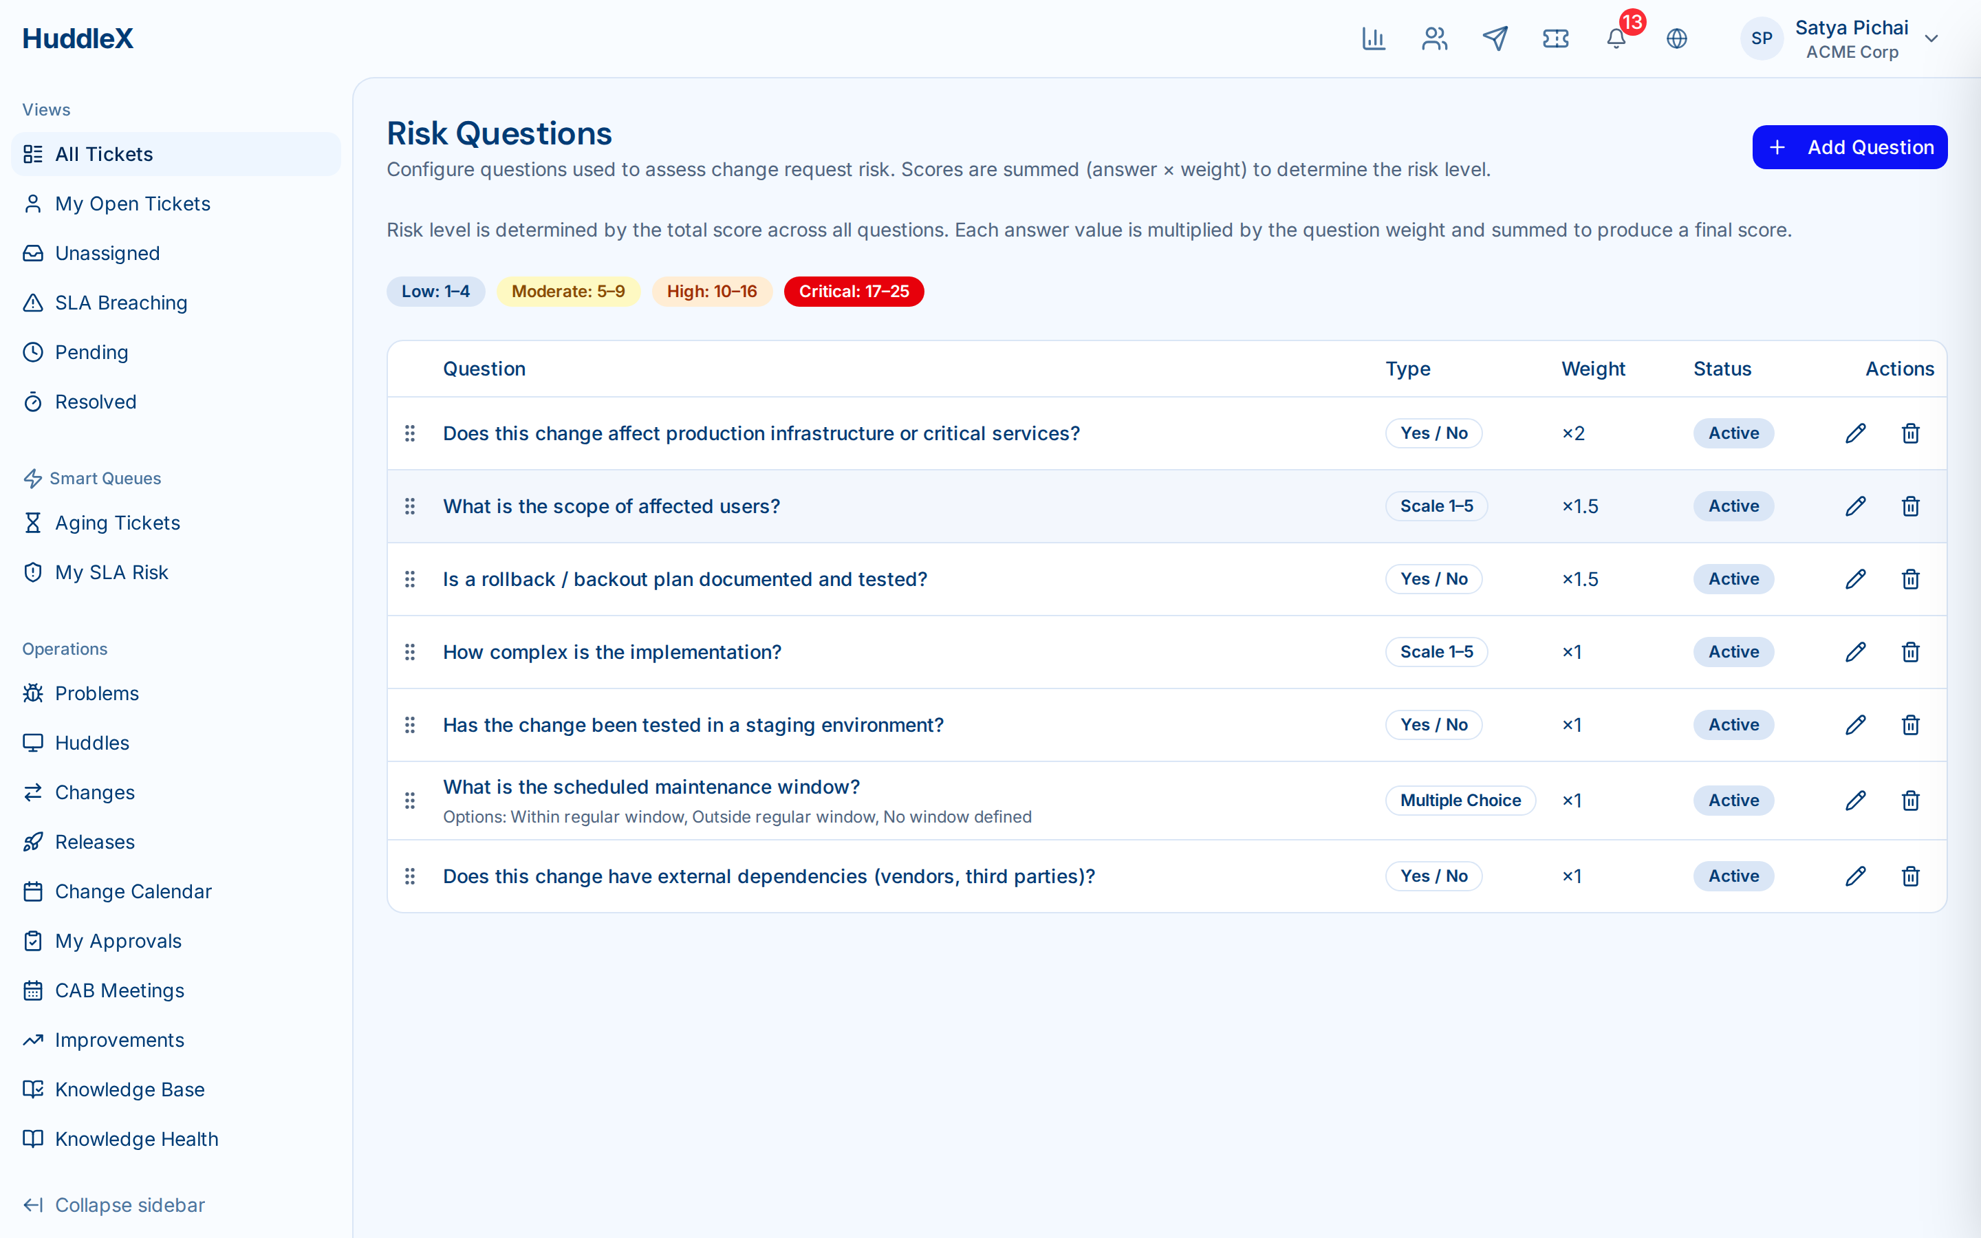Click the Critical: 17–25 risk badge
Viewport: 1981px width, 1238px height.
coord(854,292)
